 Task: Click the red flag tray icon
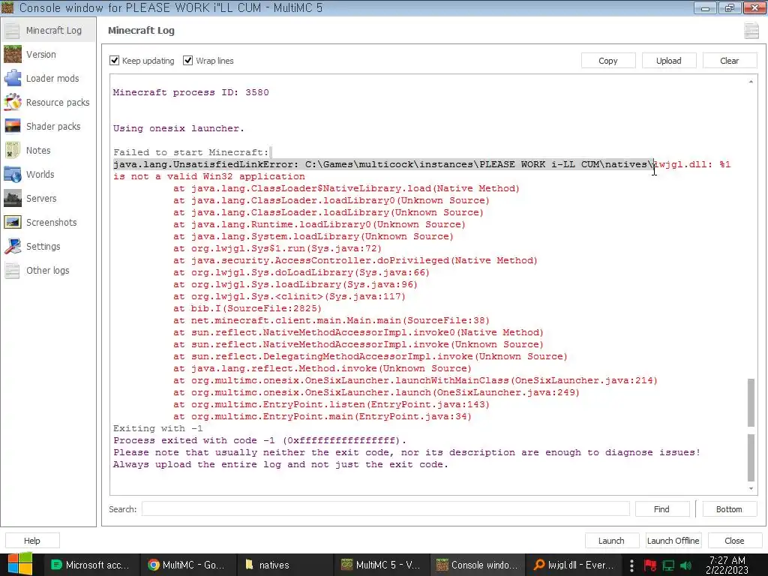(650, 565)
